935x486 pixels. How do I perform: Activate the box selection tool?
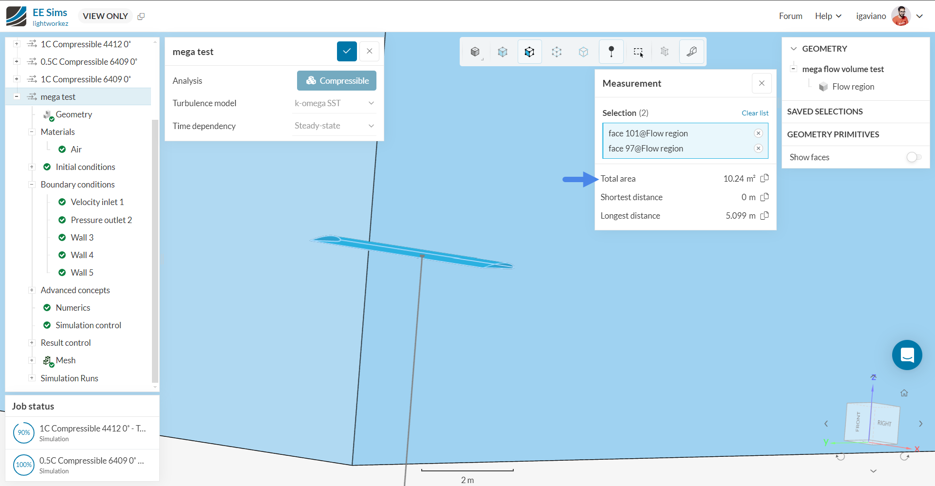[638, 52]
